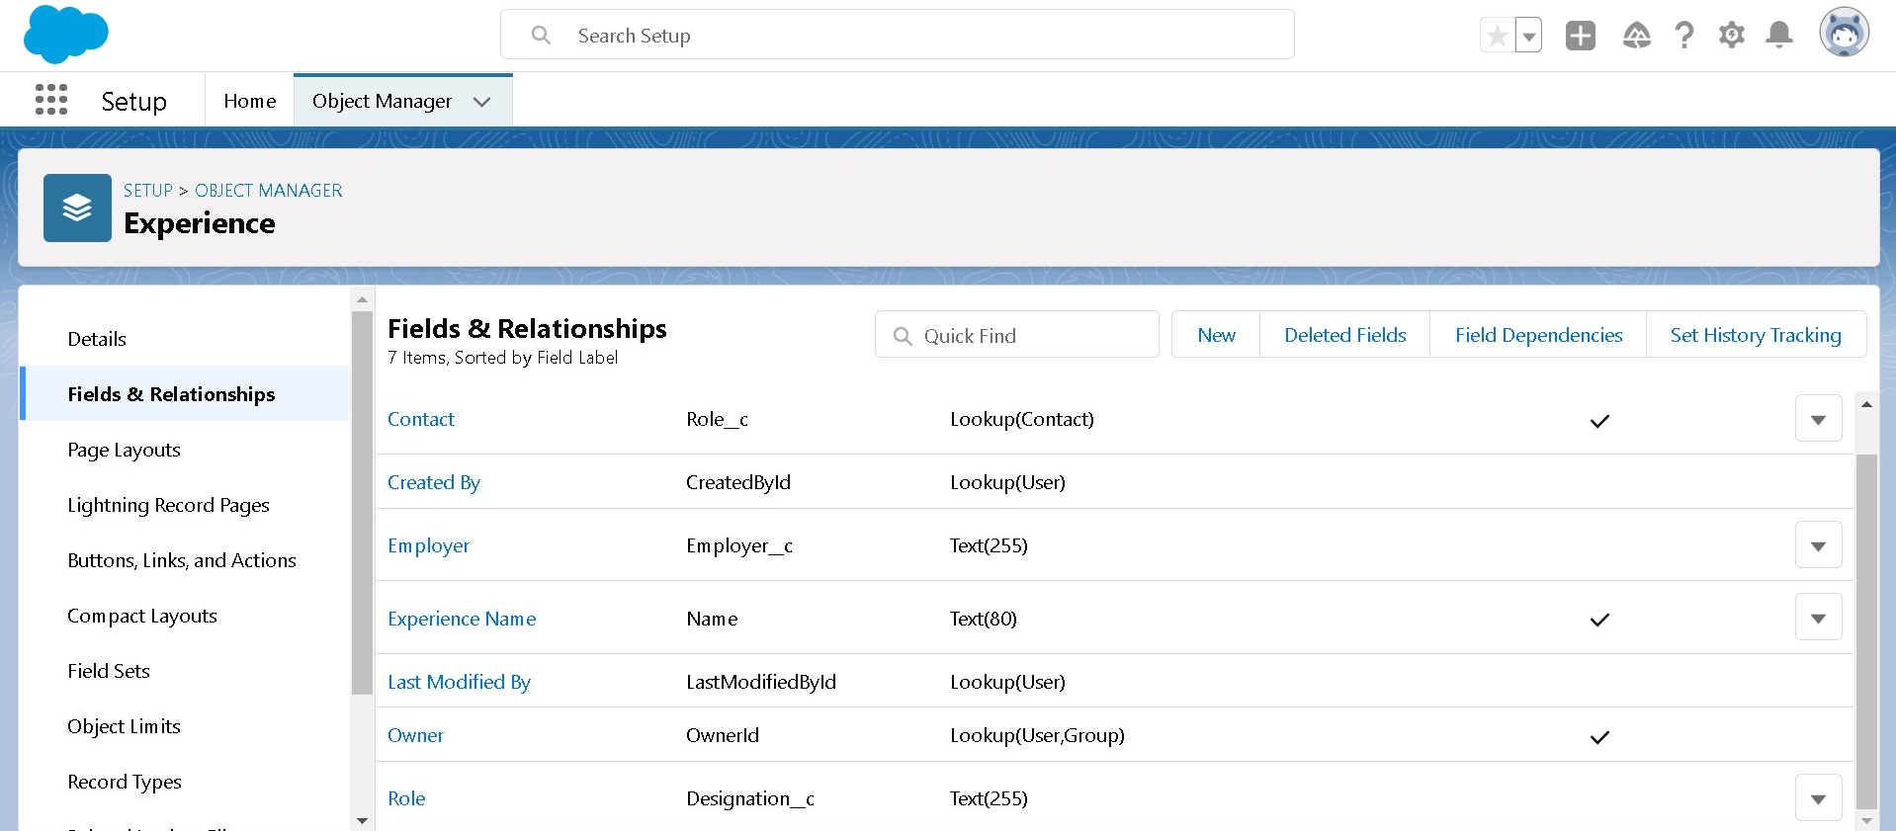Open the Created By field link
The height and width of the screenshot is (831, 1896).
tap(434, 482)
